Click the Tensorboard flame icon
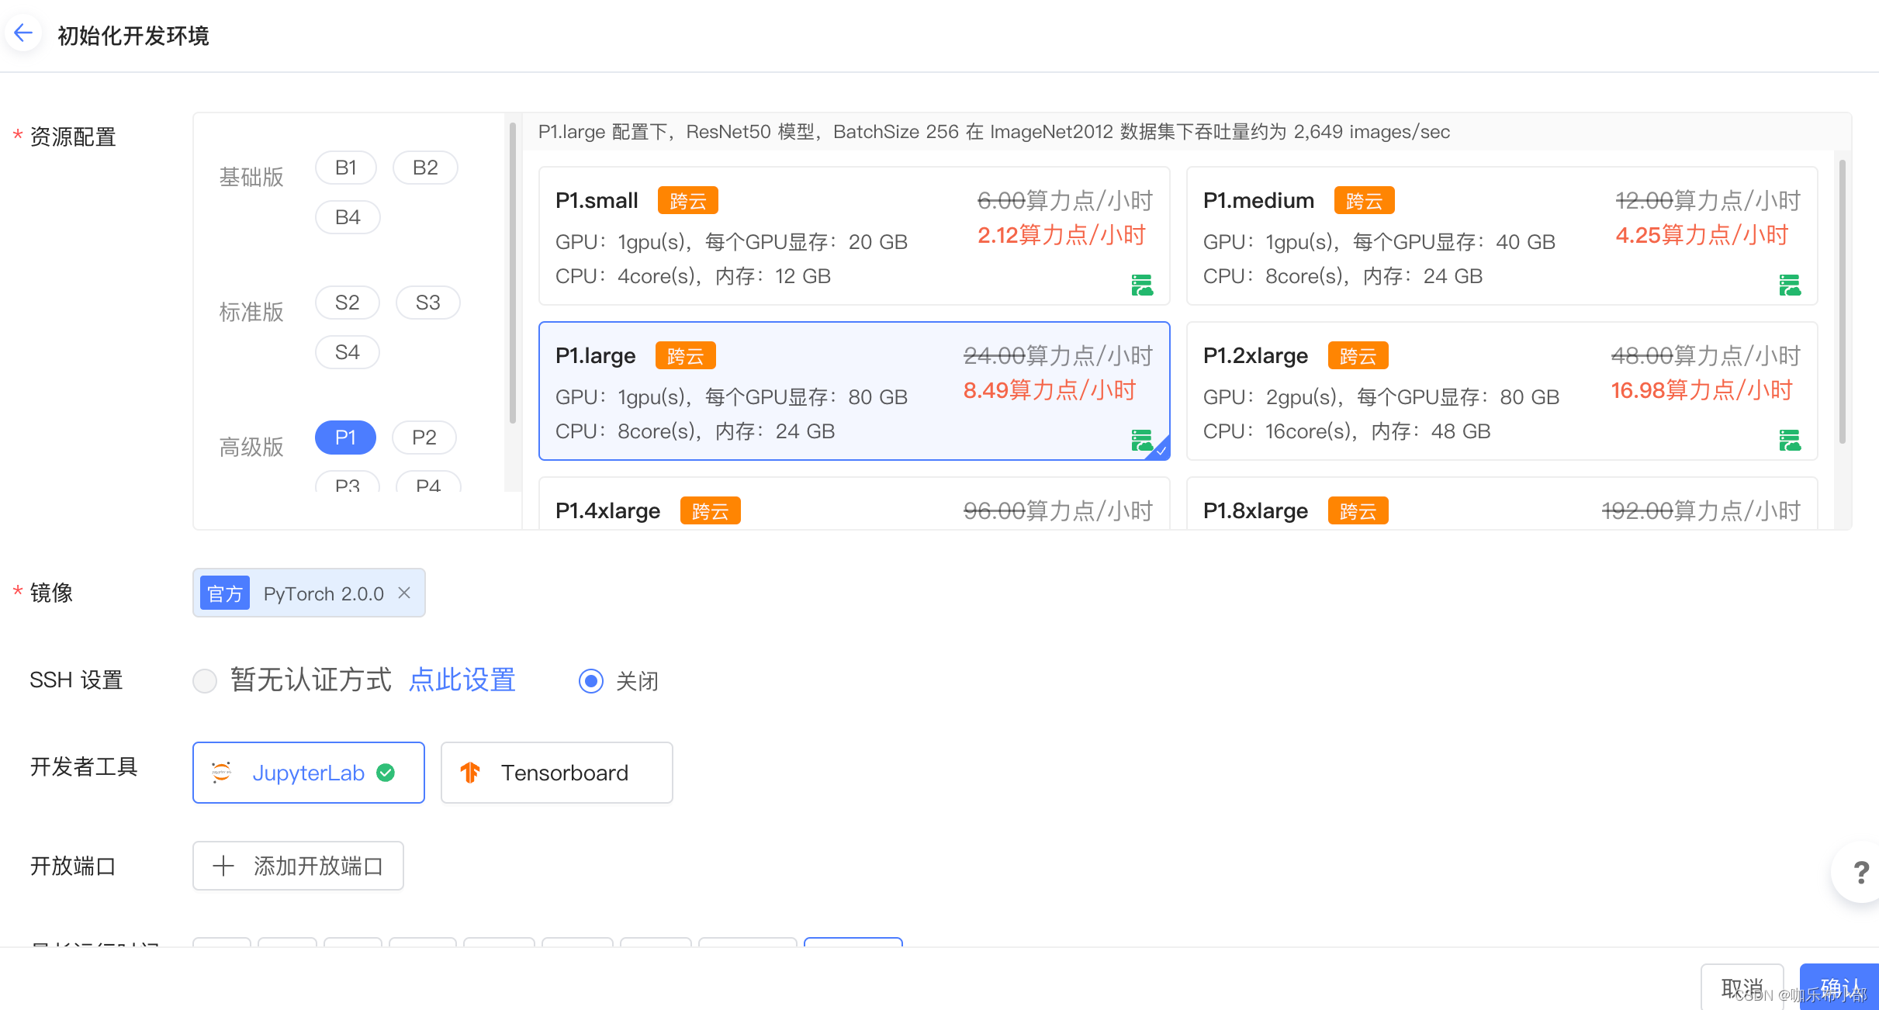Screen dimensions: 1879x1010 [x=470, y=773]
